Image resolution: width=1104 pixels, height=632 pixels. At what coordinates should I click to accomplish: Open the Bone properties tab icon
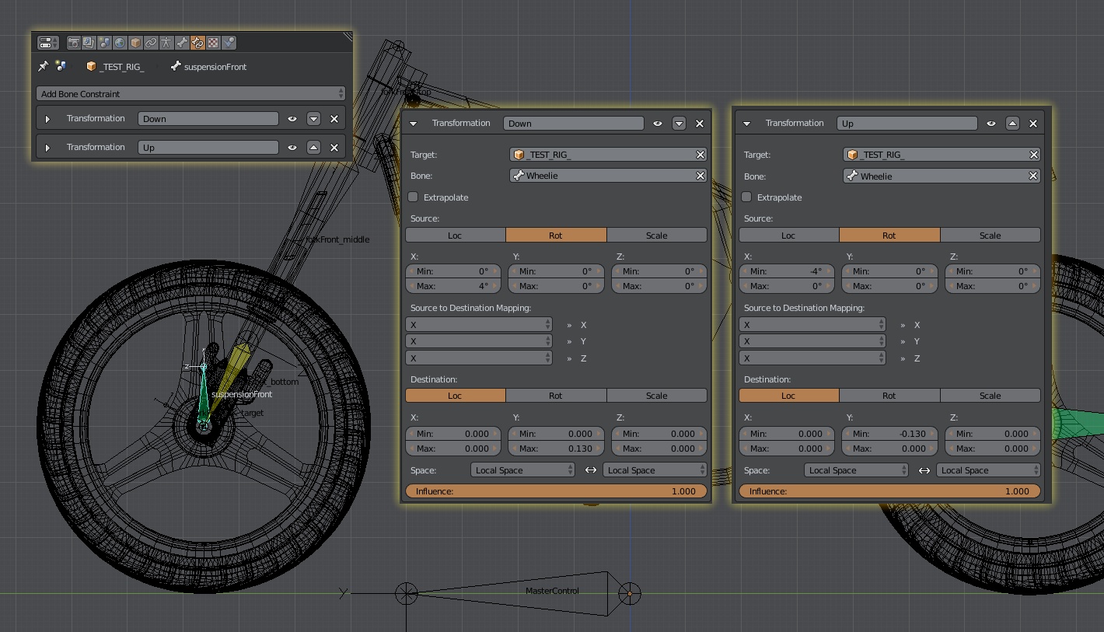pos(182,43)
